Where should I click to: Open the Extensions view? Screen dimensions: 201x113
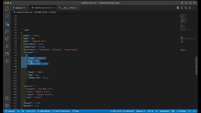[x=7, y=39]
